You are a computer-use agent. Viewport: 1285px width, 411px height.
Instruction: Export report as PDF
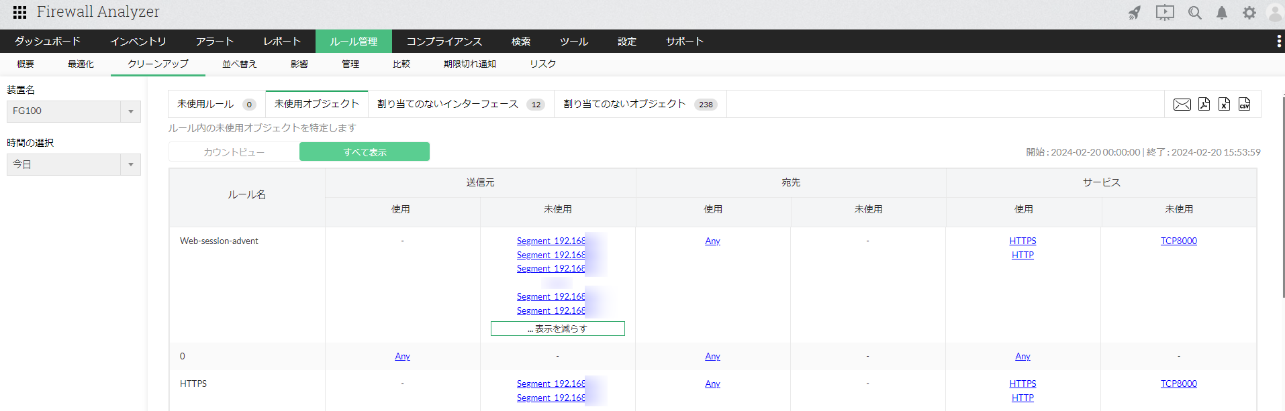pyautogui.click(x=1204, y=105)
